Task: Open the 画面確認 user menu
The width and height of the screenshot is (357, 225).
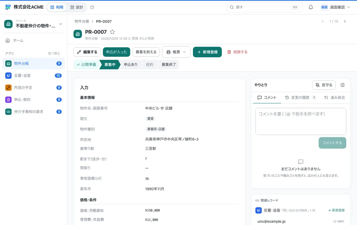Action: coord(336,7)
